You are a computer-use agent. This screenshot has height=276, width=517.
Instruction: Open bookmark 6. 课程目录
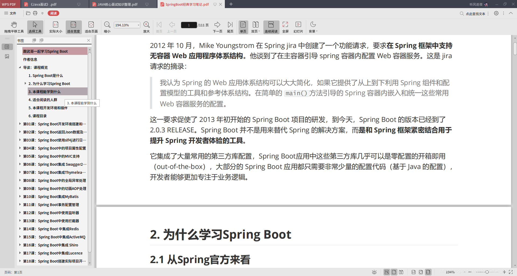click(x=38, y=116)
